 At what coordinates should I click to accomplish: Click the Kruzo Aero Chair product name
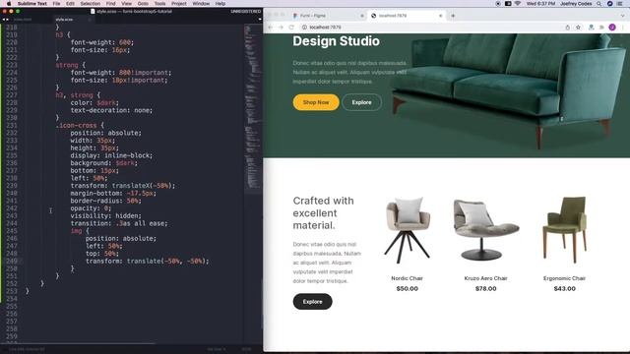coord(485,278)
